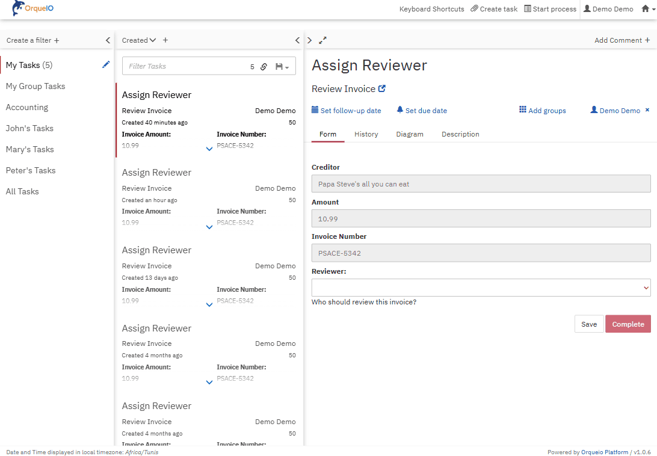
Task: Click the Create task paperclip icon
Action: [x=474, y=9]
